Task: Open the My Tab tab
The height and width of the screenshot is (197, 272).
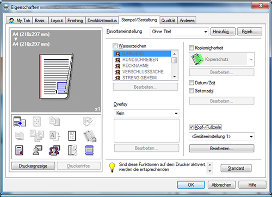Action: [x=20, y=21]
